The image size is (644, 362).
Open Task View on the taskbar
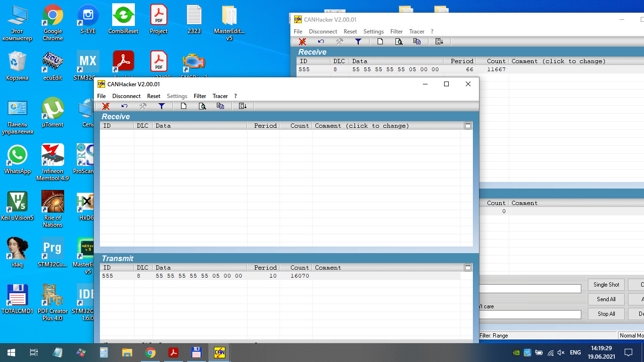pyautogui.click(x=33, y=353)
